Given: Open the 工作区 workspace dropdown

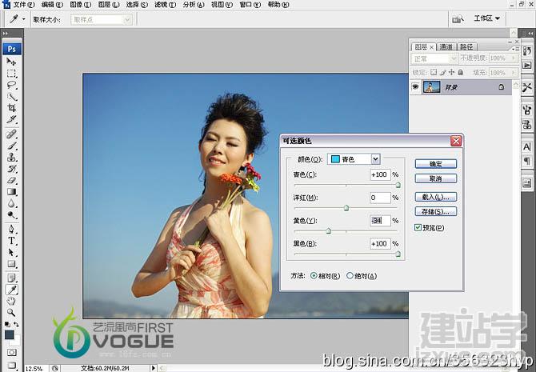Looking at the screenshot, I should point(486,18).
